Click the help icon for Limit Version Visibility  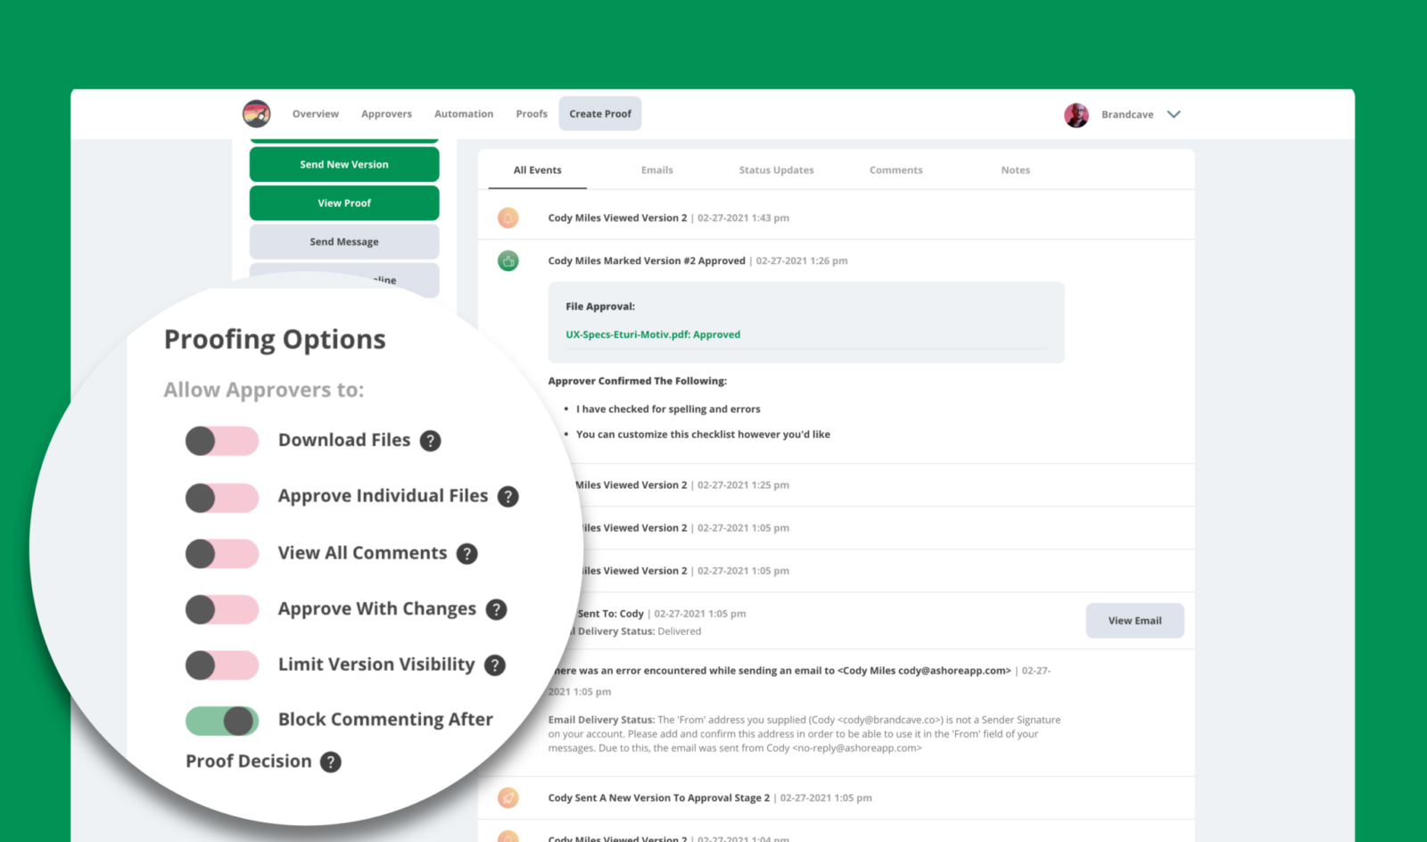point(495,665)
